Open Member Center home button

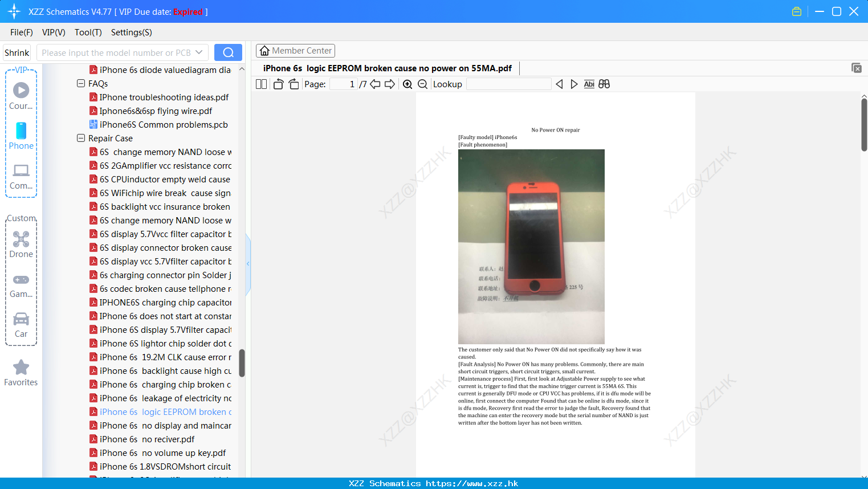coord(296,51)
